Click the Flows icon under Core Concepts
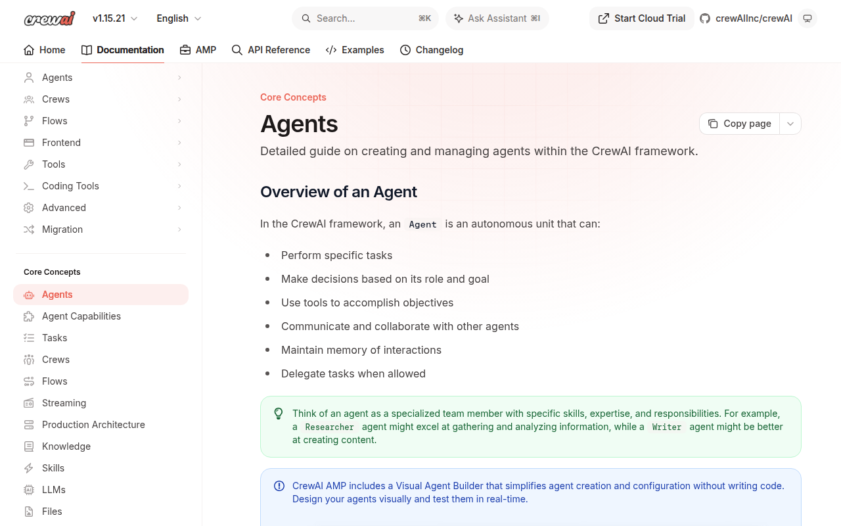 point(29,381)
